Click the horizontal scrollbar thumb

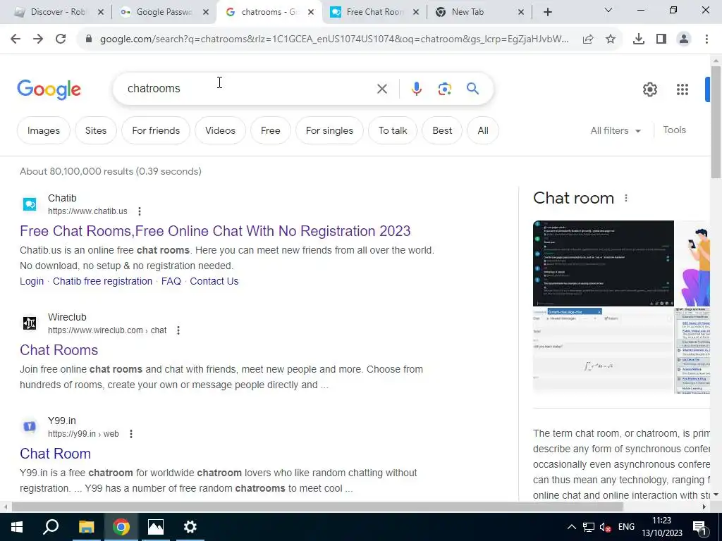point(317,507)
